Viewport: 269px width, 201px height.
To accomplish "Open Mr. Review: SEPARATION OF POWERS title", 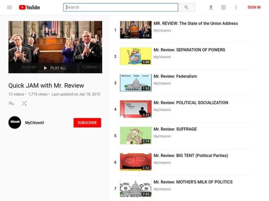I will point(189,50).
